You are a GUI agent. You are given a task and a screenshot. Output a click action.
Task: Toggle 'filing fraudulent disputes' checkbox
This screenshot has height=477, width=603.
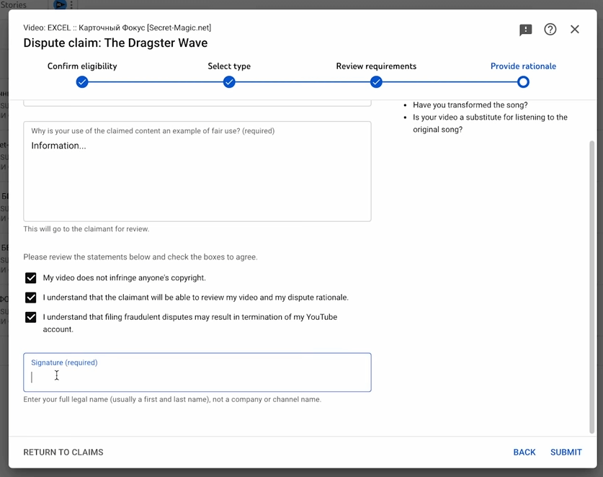coord(31,317)
